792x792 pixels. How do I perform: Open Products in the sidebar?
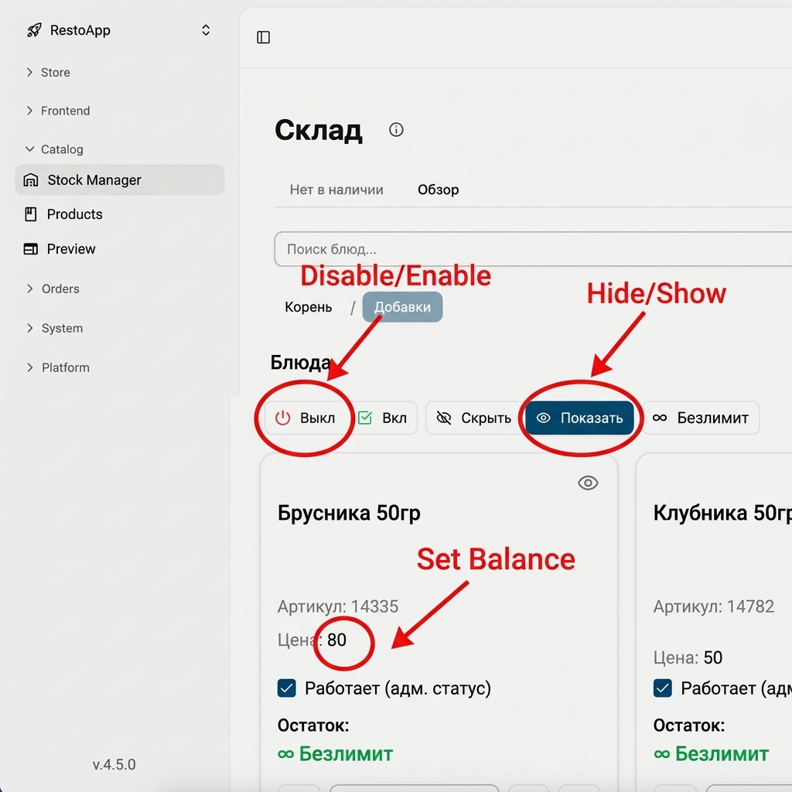[x=74, y=214]
